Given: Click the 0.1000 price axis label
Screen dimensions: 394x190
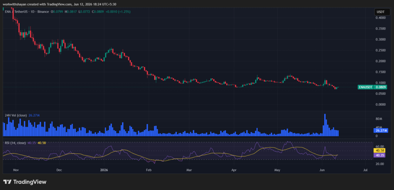Looking at the screenshot, I should pyautogui.click(x=380, y=83).
